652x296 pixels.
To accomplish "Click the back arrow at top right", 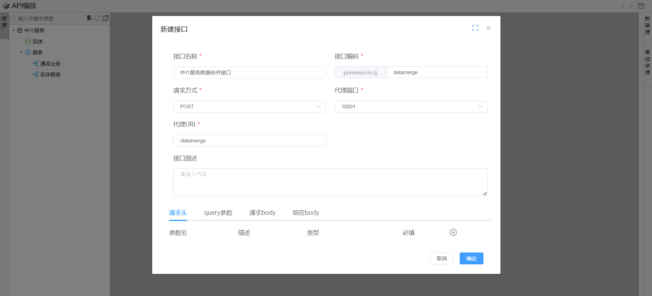I will coord(623,6).
